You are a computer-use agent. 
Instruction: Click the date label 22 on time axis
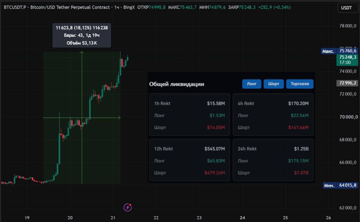pos(156,218)
